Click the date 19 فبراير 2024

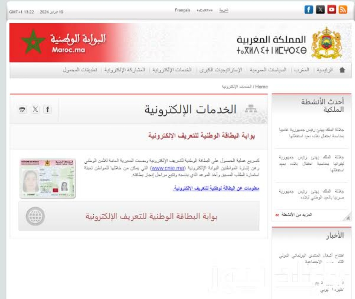click(51, 12)
